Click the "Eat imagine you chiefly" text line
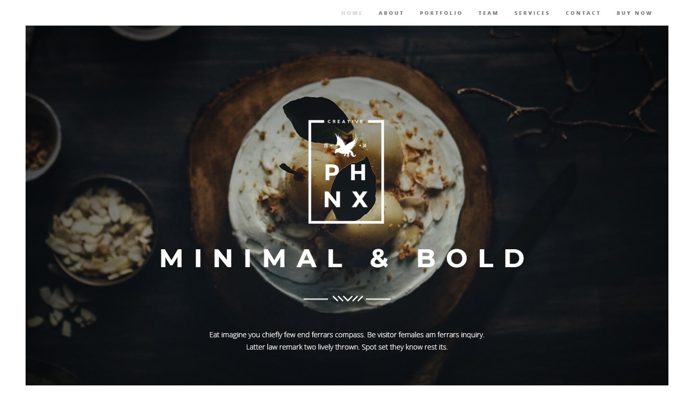This screenshot has width=694, height=411. coord(347,335)
